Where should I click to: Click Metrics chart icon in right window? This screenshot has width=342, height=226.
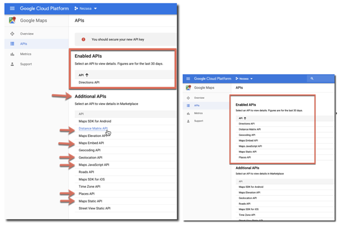(x=188, y=114)
